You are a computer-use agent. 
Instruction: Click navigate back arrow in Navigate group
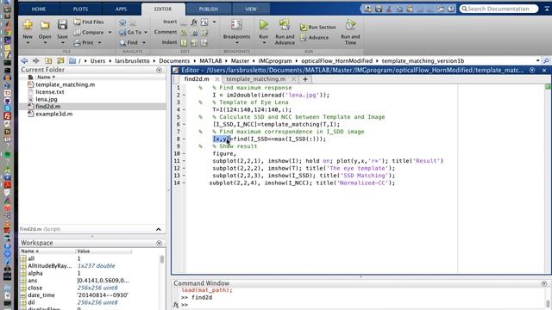point(122,22)
